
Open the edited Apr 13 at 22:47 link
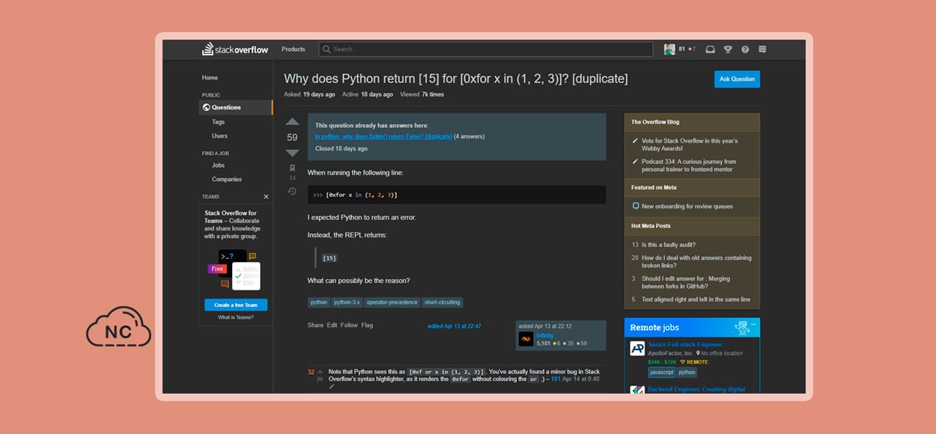(x=455, y=326)
